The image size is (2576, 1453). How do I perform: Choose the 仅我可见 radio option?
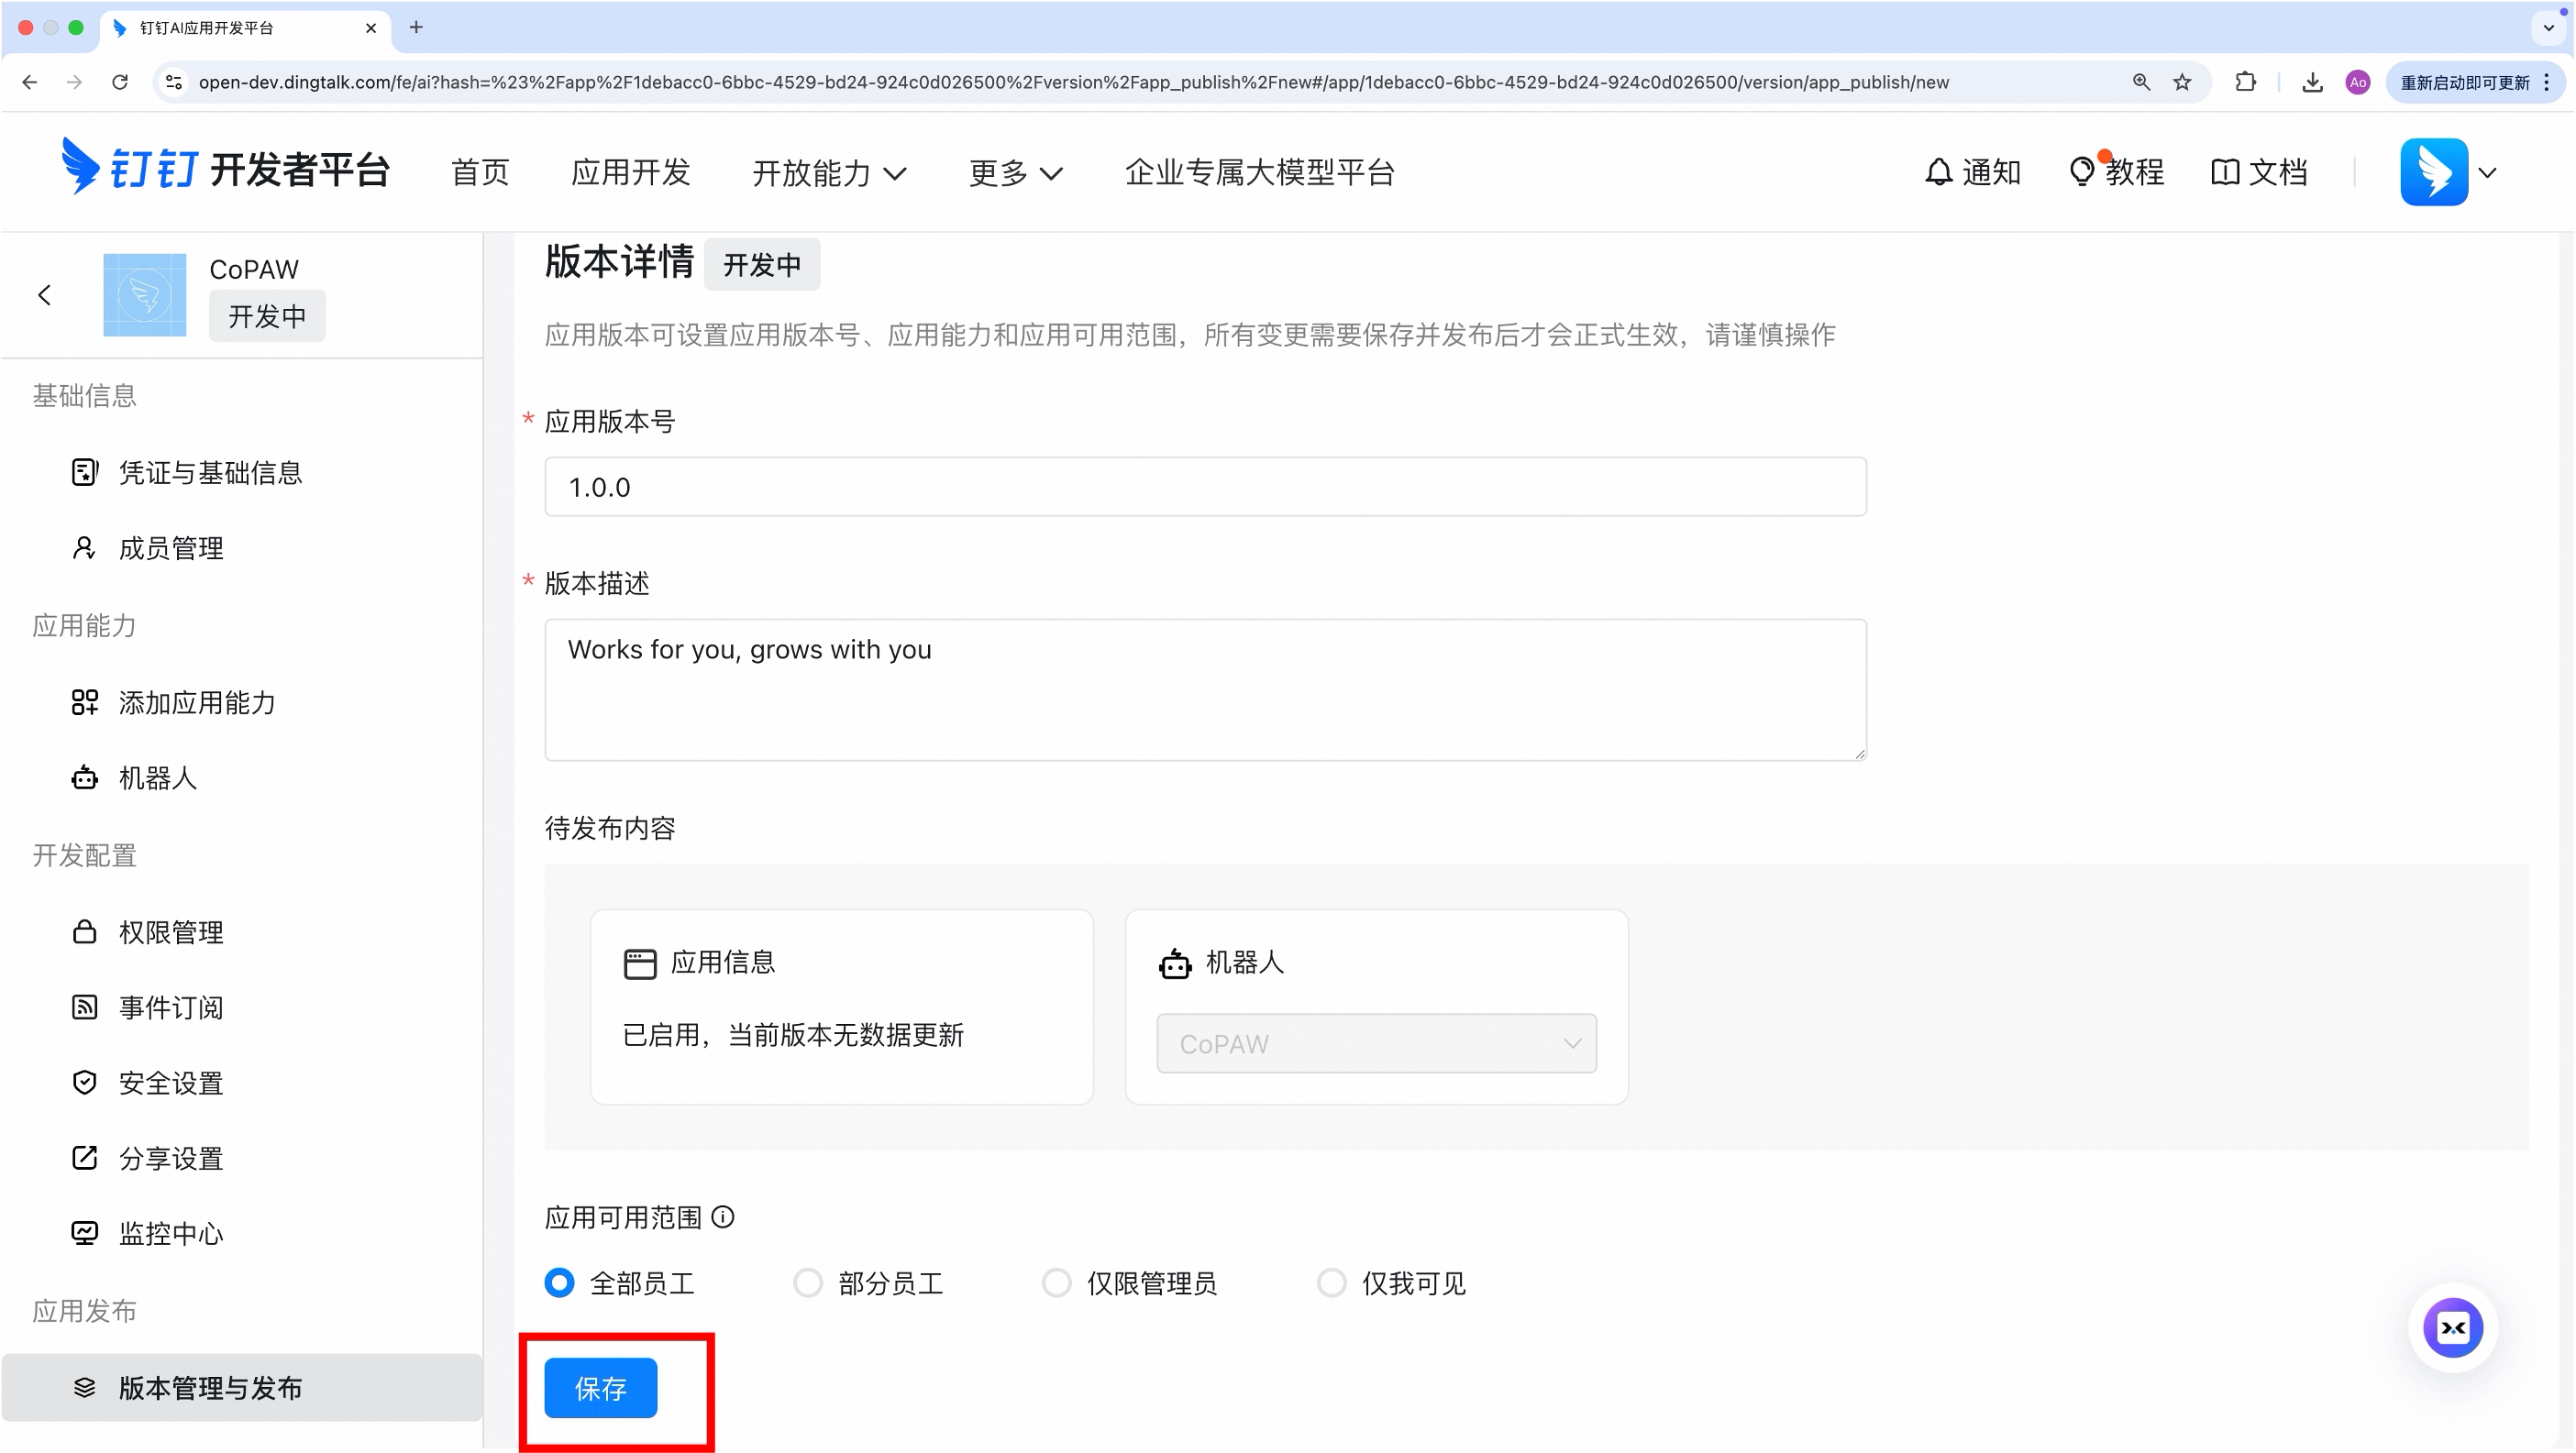pos(1331,1282)
